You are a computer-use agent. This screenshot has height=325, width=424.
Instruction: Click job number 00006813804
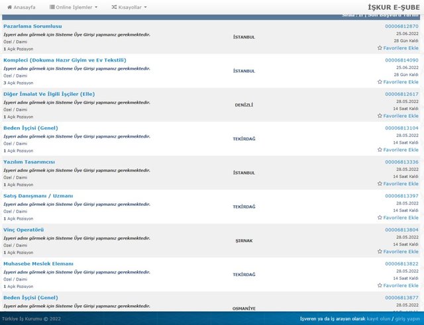pos(401,230)
